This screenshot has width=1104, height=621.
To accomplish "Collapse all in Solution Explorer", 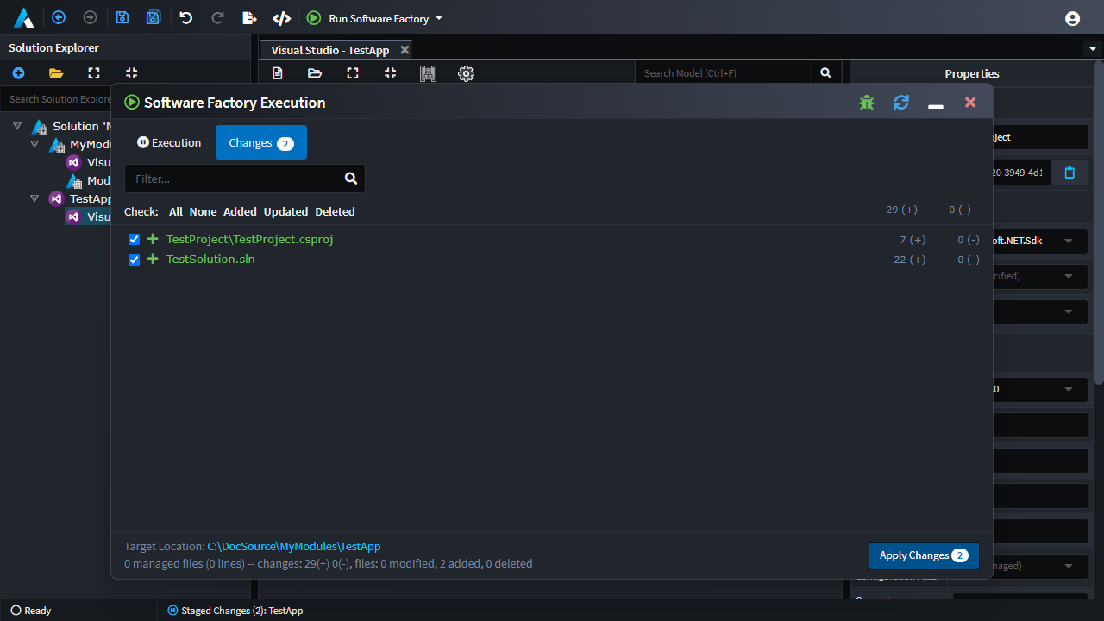I will [131, 73].
